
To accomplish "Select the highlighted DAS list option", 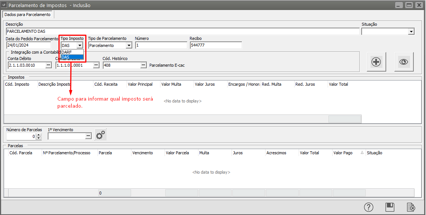I will pos(72,57).
